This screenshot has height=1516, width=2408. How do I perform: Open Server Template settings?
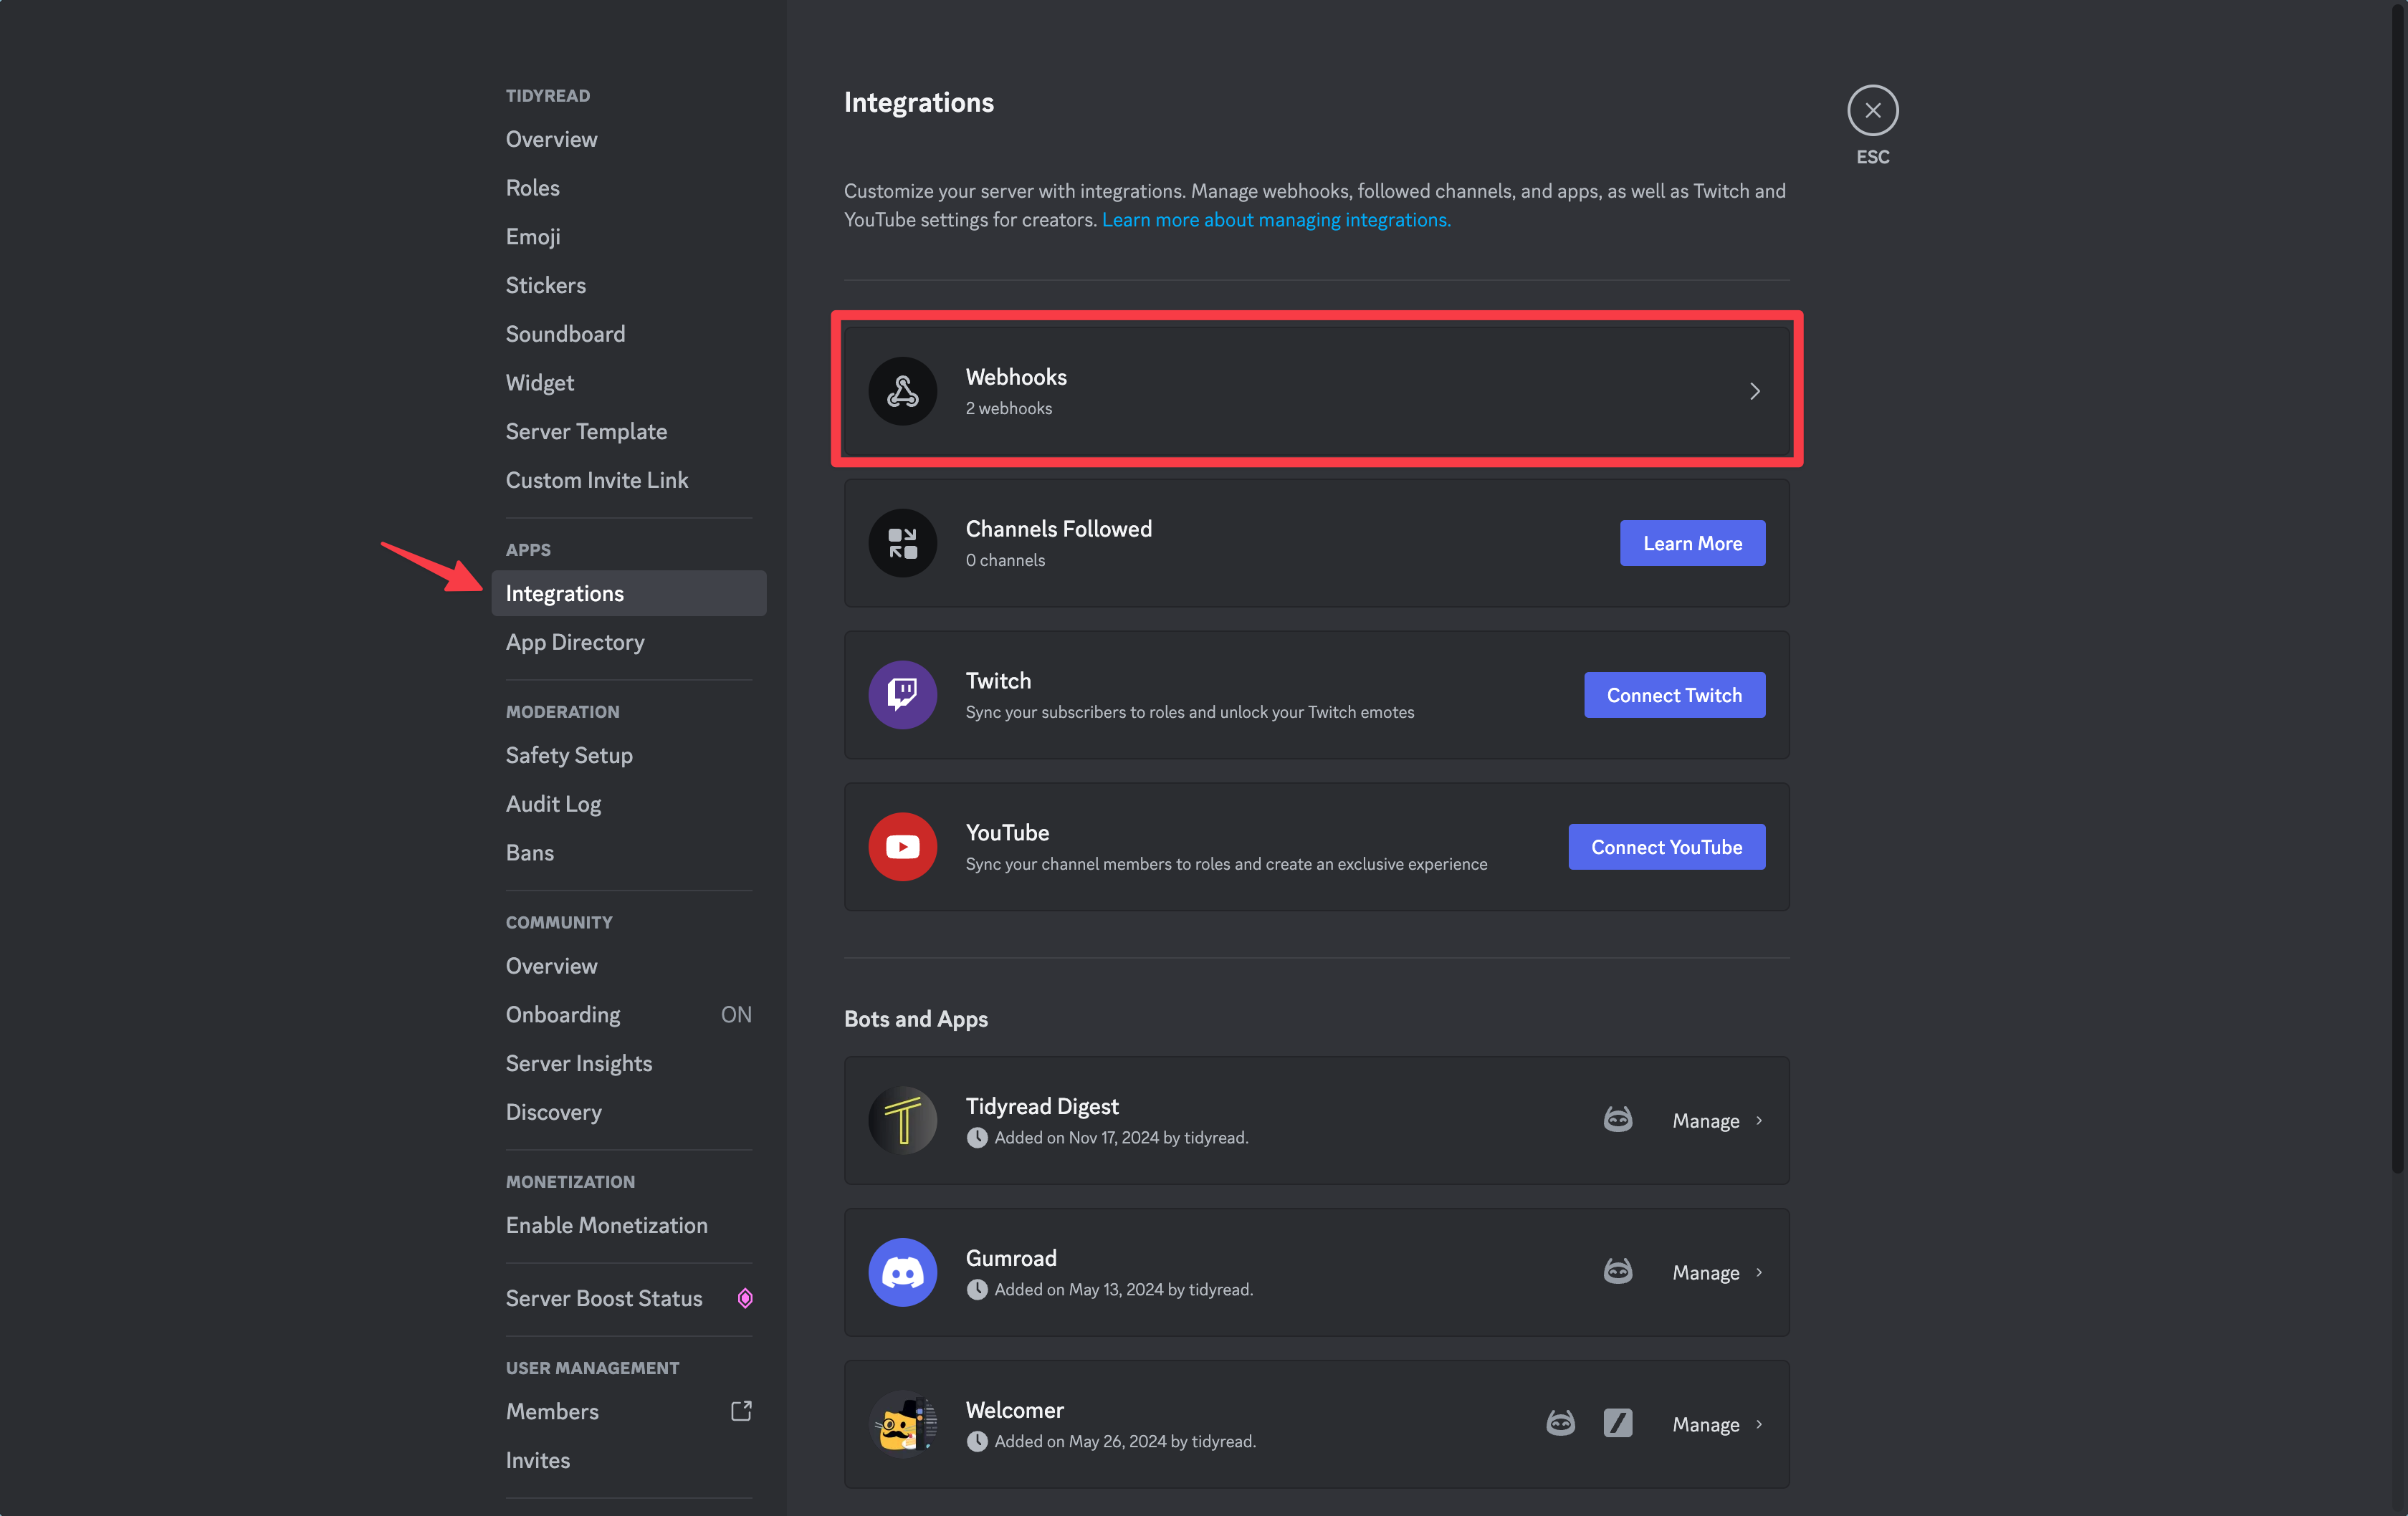[629, 431]
